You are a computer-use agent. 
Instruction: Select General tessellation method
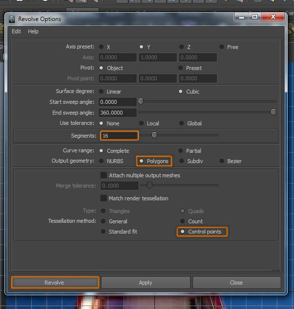(x=103, y=221)
